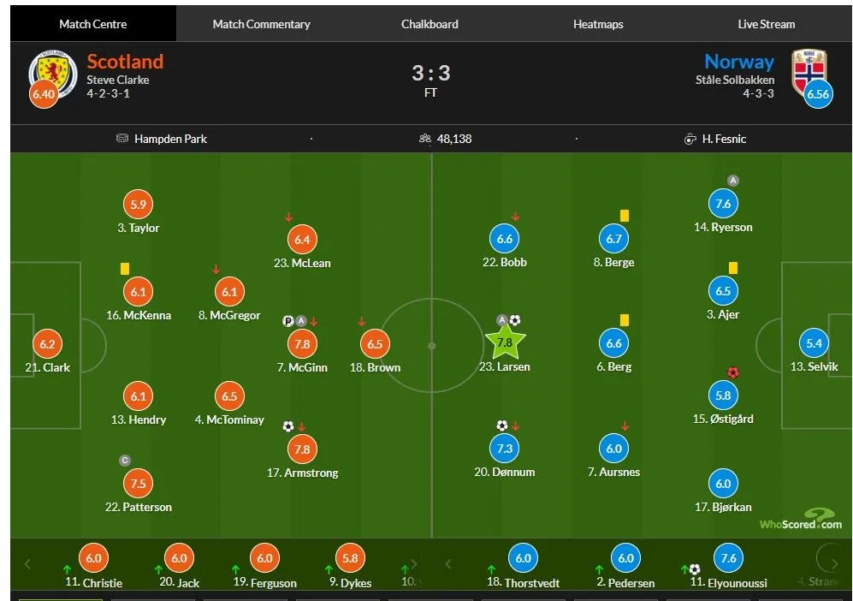The image size is (853, 601).
Task: Open the Heatmaps tab
Action: (x=598, y=24)
